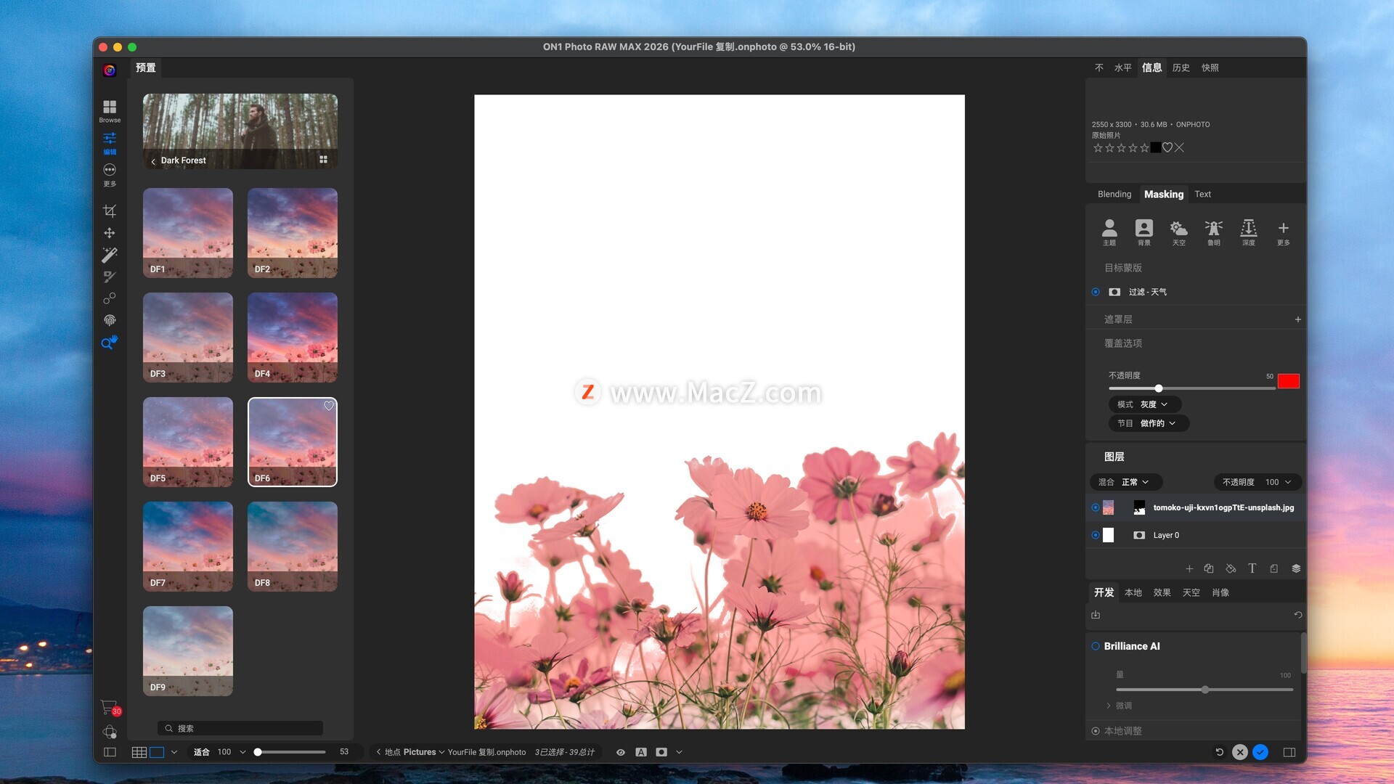The image size is (1394, 784).
Task: Click the Depth mask icon
Action: tap(1248, 232)
